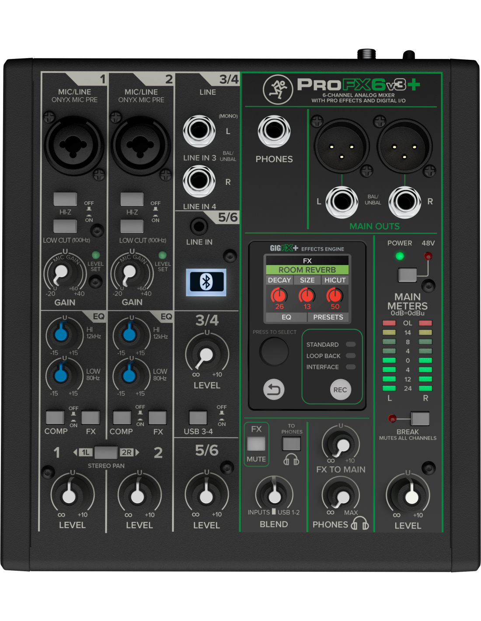Viewport: 481px width, 621px height.
Task: Toggle channel 2 HI-Z switch
Action: pyautogui.click(x=132, y=199)
